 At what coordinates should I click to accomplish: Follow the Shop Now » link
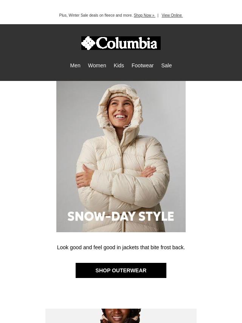[x=144, y=15]
